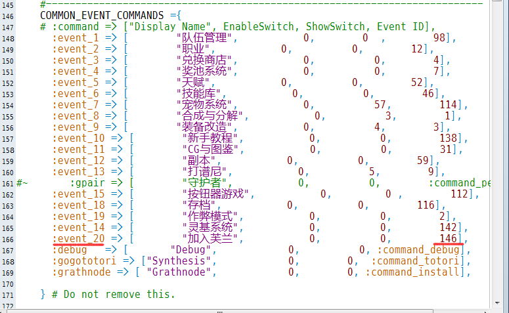Click the "守护者" string
The height and width of the screenshot is (313, 509).
pyautogui.click(x=204, y=183)
